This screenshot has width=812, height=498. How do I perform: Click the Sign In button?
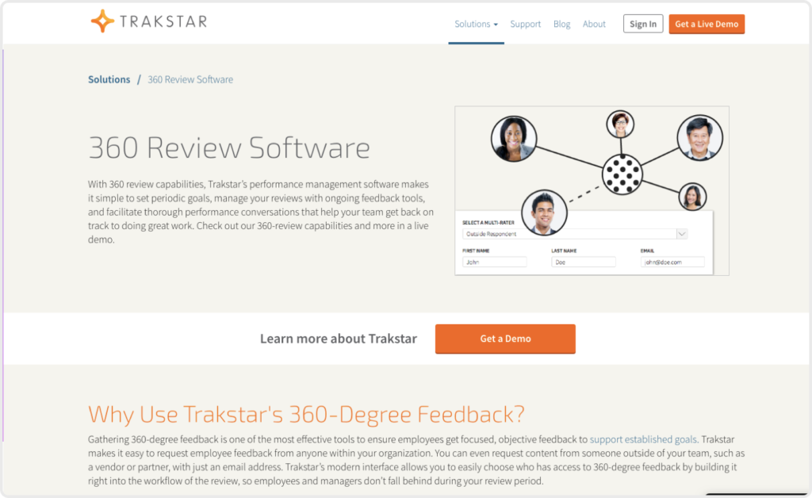(643, 23)
